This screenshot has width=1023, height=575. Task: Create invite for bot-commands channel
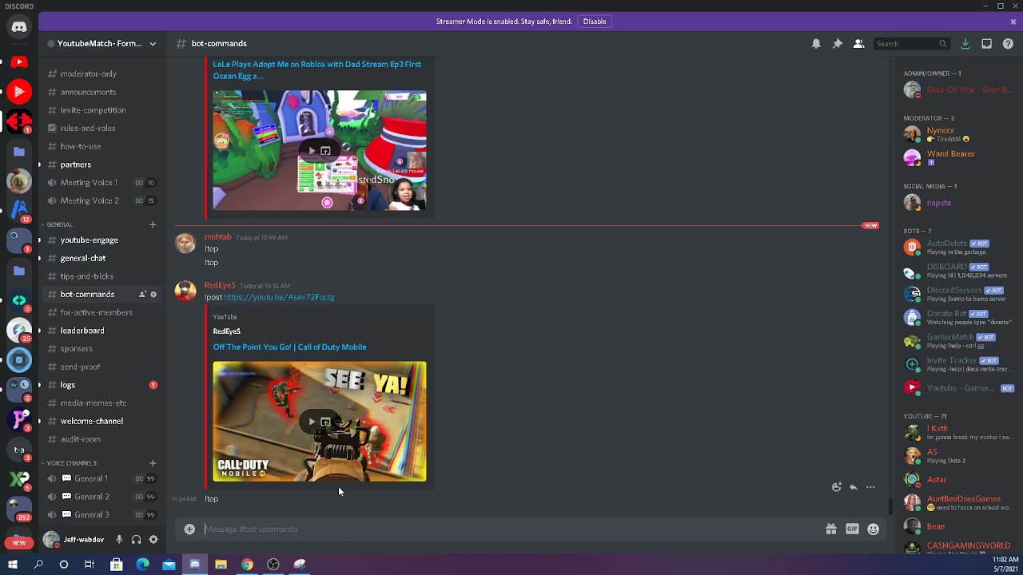tap(142, 295)
